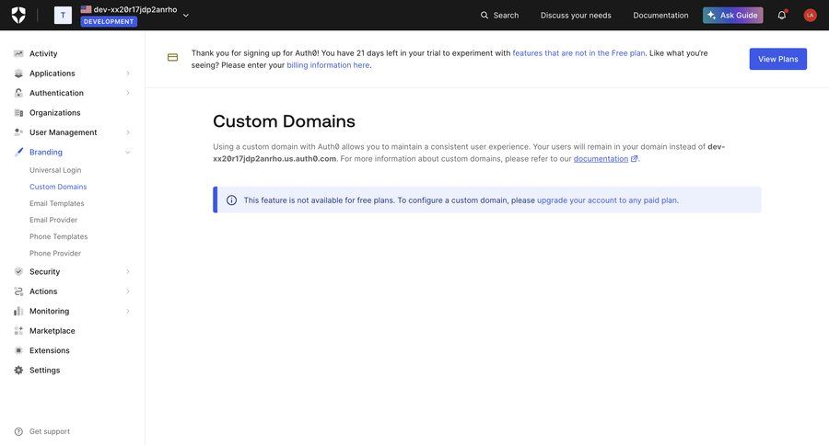Click the Get support text link
Viewport: 829px width, 445px height.
50,431
